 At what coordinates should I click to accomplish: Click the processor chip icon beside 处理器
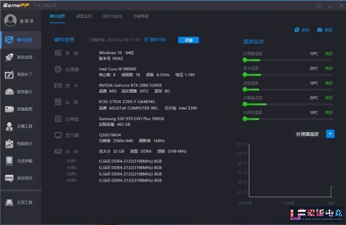tap(58, 69)
